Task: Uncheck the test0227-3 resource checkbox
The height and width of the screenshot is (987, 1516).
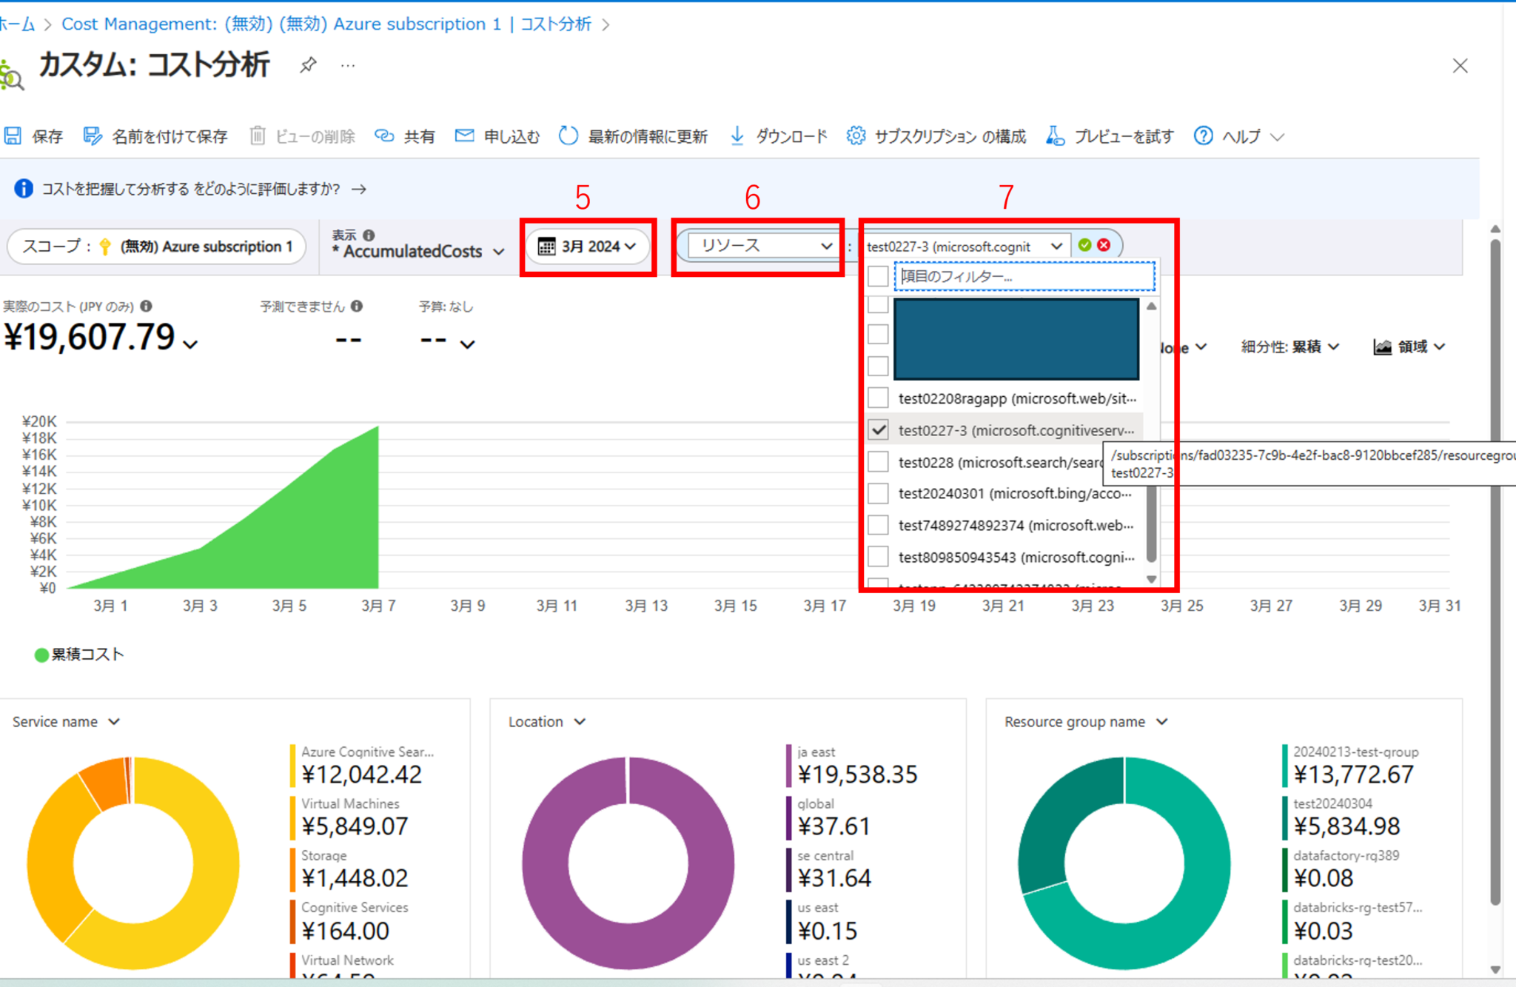Action: (878, 429)
